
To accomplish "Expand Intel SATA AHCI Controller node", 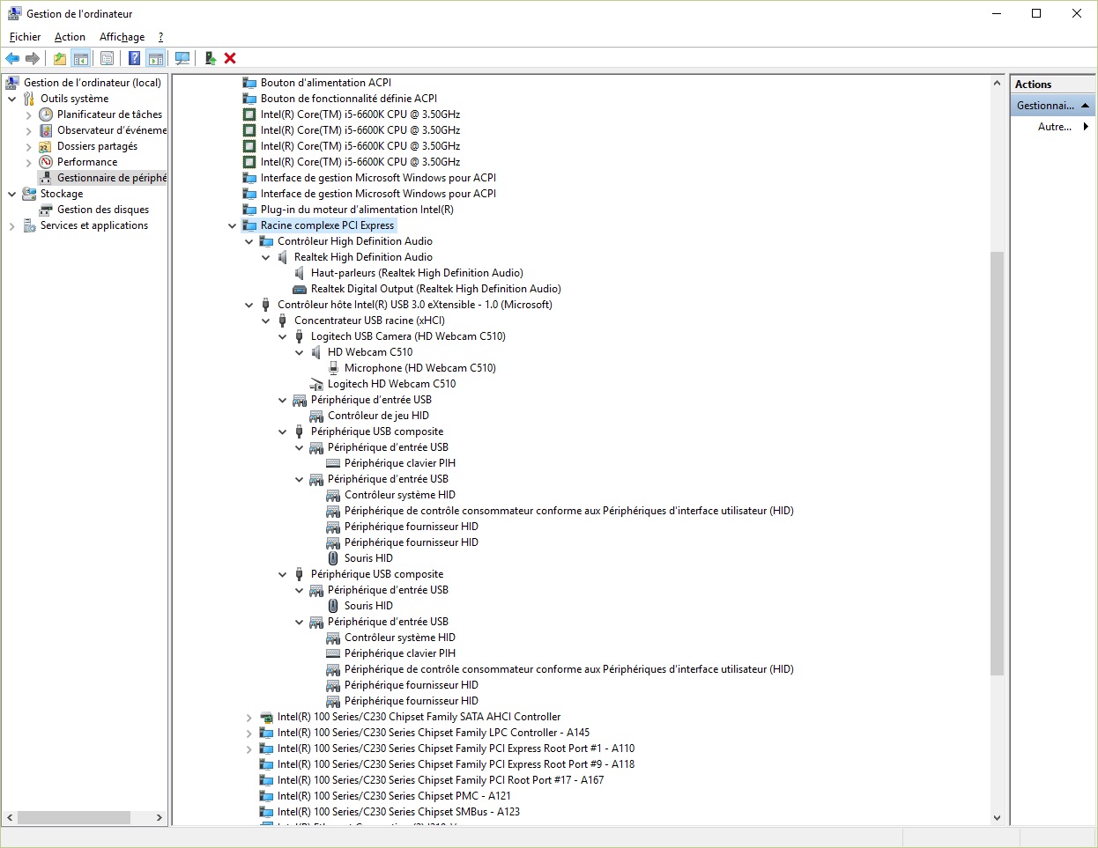I will point(249,717).
